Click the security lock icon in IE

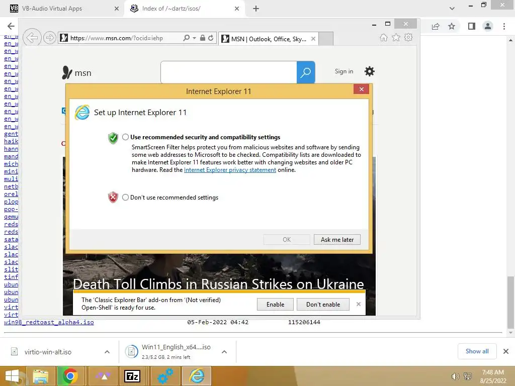tap(203, 38)
